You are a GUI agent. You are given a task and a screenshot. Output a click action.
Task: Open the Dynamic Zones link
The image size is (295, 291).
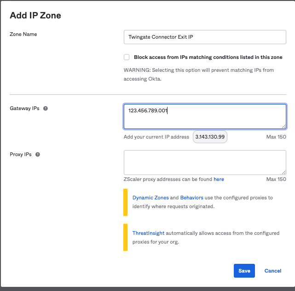(x=150, y=198)
